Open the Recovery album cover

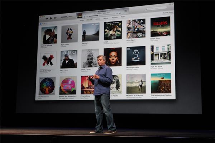click(91, 32)
